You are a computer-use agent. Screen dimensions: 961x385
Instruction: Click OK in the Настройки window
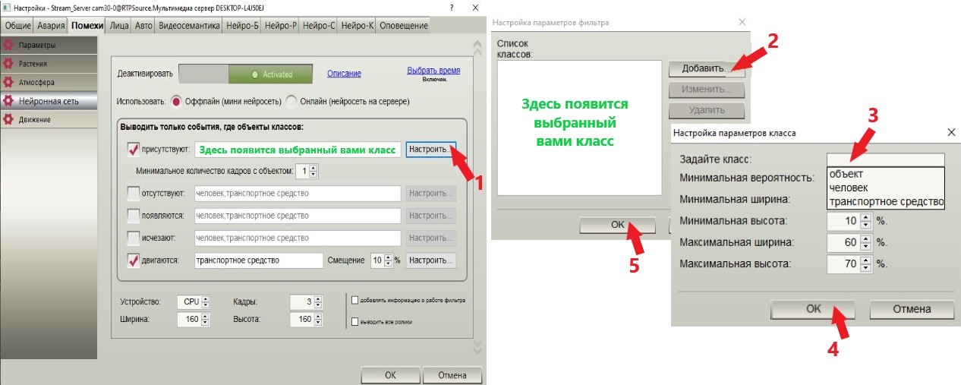tap(390, 374)
